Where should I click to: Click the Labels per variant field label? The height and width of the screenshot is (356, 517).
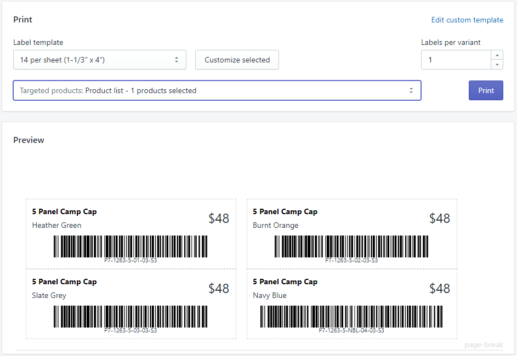(x=451, y=43)
